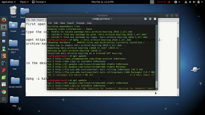Maximize the root@cybertwist terminal window
The image size is (205, 115).
(150, 19)
